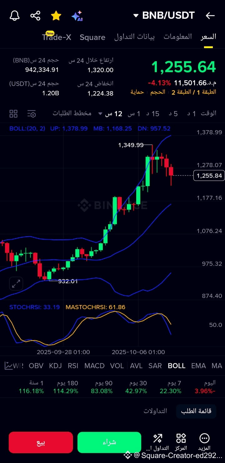Switch to التداولات trades tab
Viewport: 225px width, 463px height.
click(155, 411)
